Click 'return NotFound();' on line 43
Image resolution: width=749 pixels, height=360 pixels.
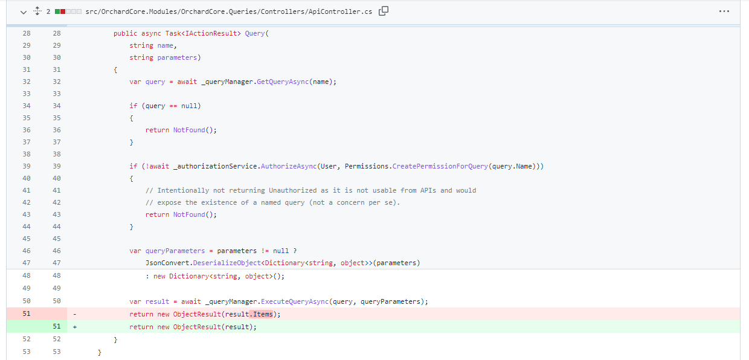click(x=181, y=214)
